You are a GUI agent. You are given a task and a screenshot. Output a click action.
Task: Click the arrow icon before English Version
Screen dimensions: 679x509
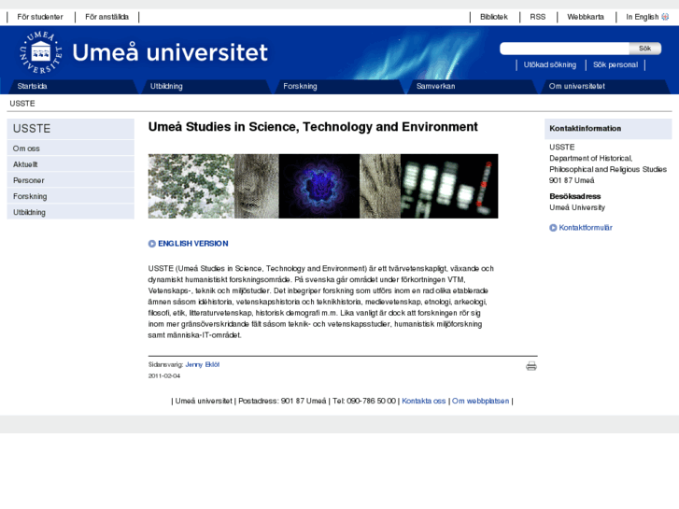click(152, 244)
